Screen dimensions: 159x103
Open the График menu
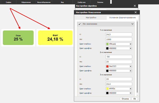8,2
